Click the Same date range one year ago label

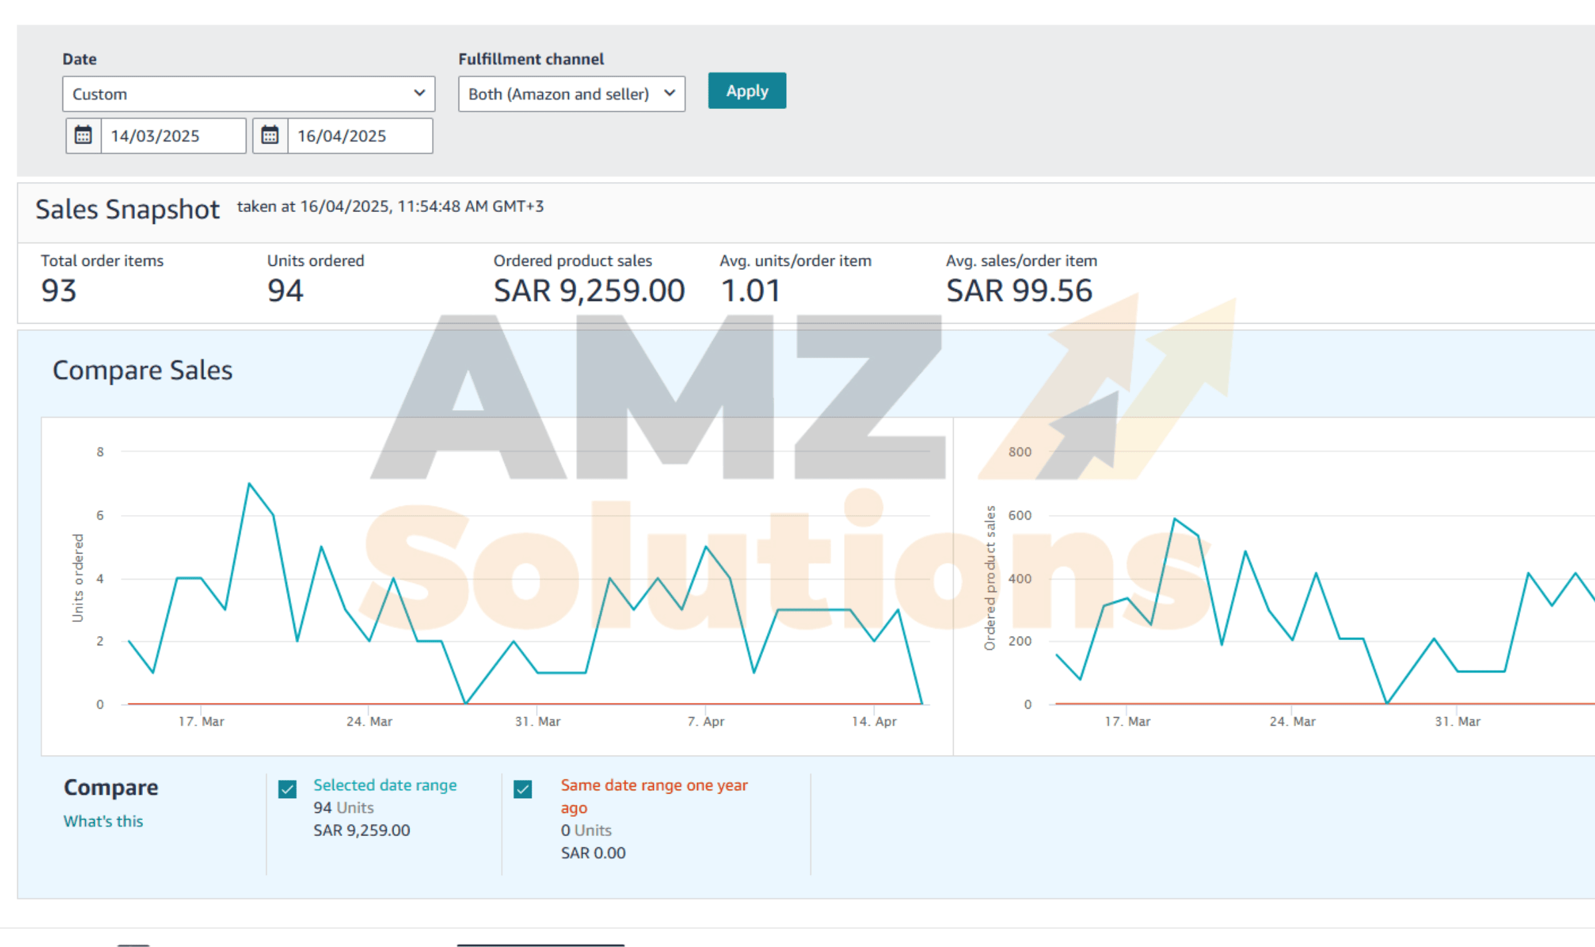click(654, 785)
